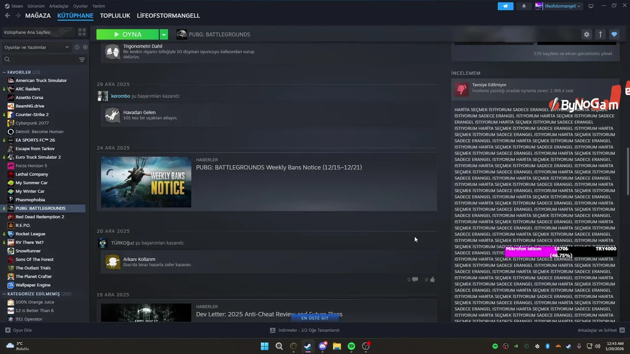
Task: Select Phasmophobia icon
Action: point(11,200)
